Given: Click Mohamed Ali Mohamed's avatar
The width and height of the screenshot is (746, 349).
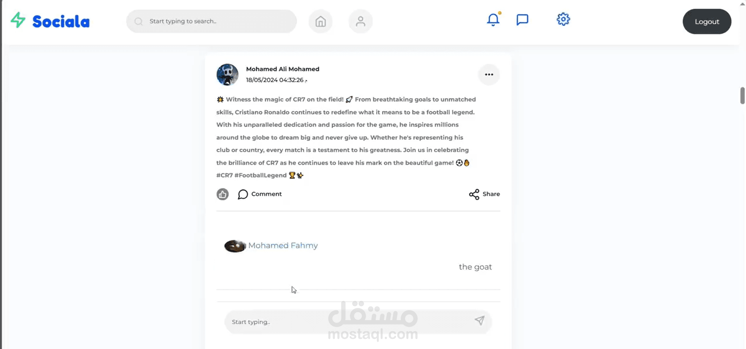Looking at the screenshot, I should pos(227,75).
